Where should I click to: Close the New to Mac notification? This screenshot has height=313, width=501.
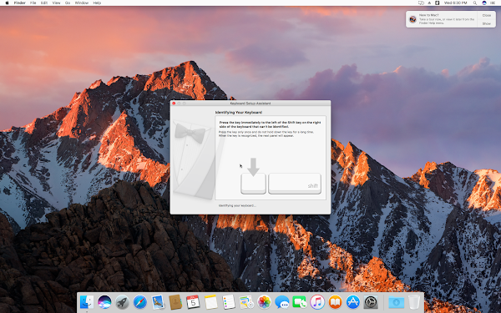click(x=487, y=15)
